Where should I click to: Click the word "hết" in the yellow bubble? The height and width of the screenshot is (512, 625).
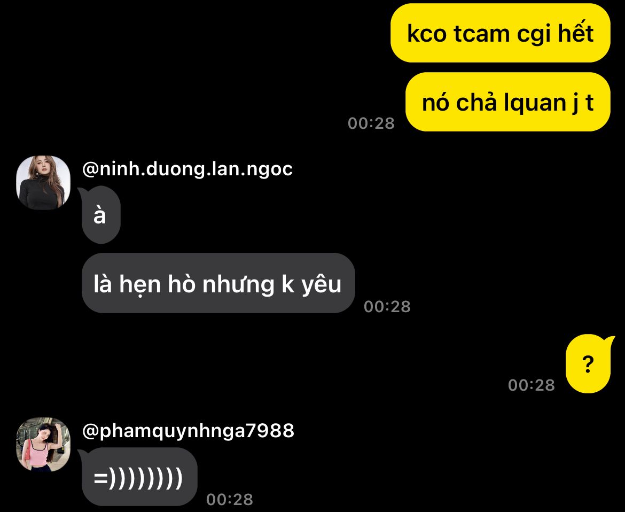click(575, 32)
